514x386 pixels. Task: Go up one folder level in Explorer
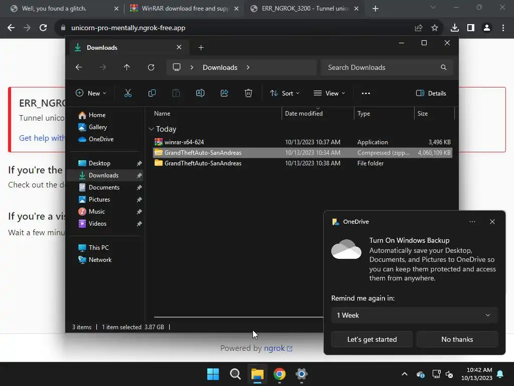[127, 67]
